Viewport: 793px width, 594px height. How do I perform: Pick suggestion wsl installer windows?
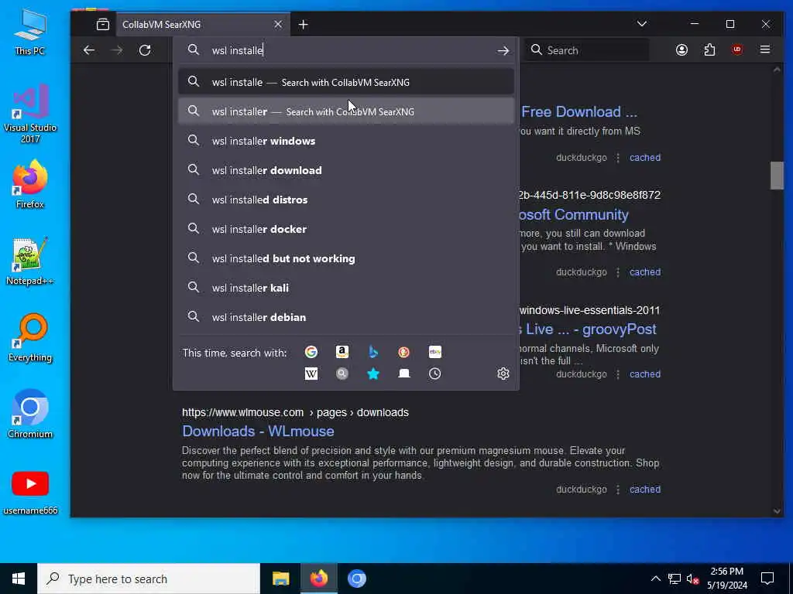pyautogui.click(x=346, y=141)
